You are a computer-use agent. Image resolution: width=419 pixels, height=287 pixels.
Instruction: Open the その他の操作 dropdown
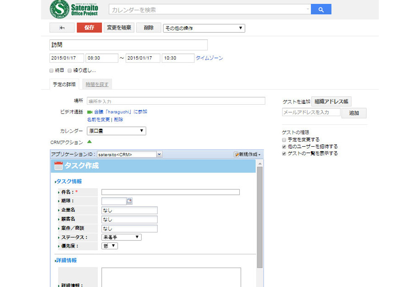click(x=204, y=28)
